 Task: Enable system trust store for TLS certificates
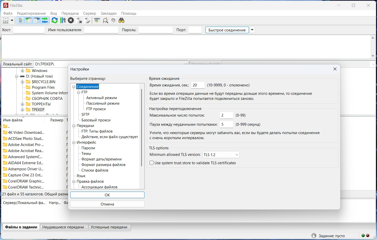click(x=152, y=163)
